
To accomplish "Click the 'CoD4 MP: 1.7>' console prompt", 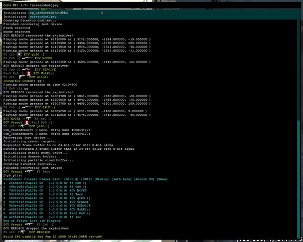I will 16,5.
